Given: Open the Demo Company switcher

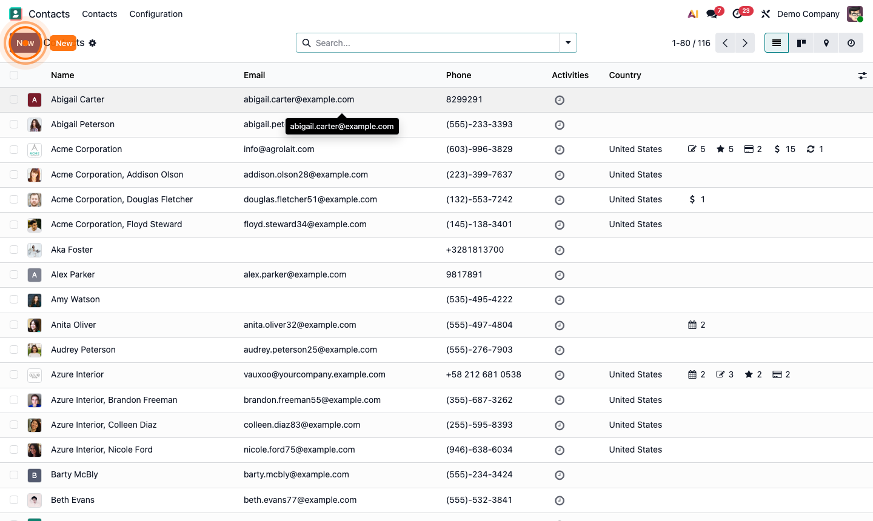Looking at the screenshot, I should tap(808, 13).
